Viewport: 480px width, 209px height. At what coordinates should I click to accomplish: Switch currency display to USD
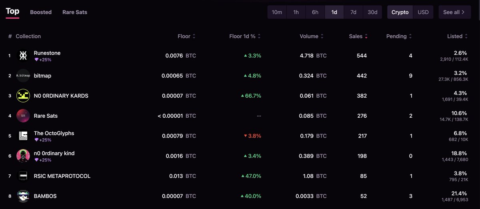click(423, 12)
